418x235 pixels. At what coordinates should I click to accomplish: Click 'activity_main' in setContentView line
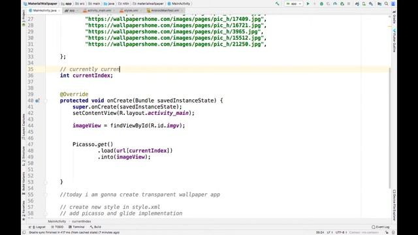(x=169, y=113)
